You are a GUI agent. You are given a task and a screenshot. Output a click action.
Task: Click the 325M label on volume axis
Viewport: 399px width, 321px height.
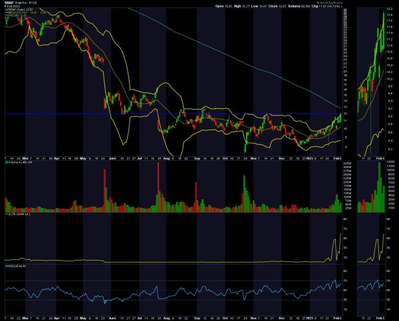[348, 163]
